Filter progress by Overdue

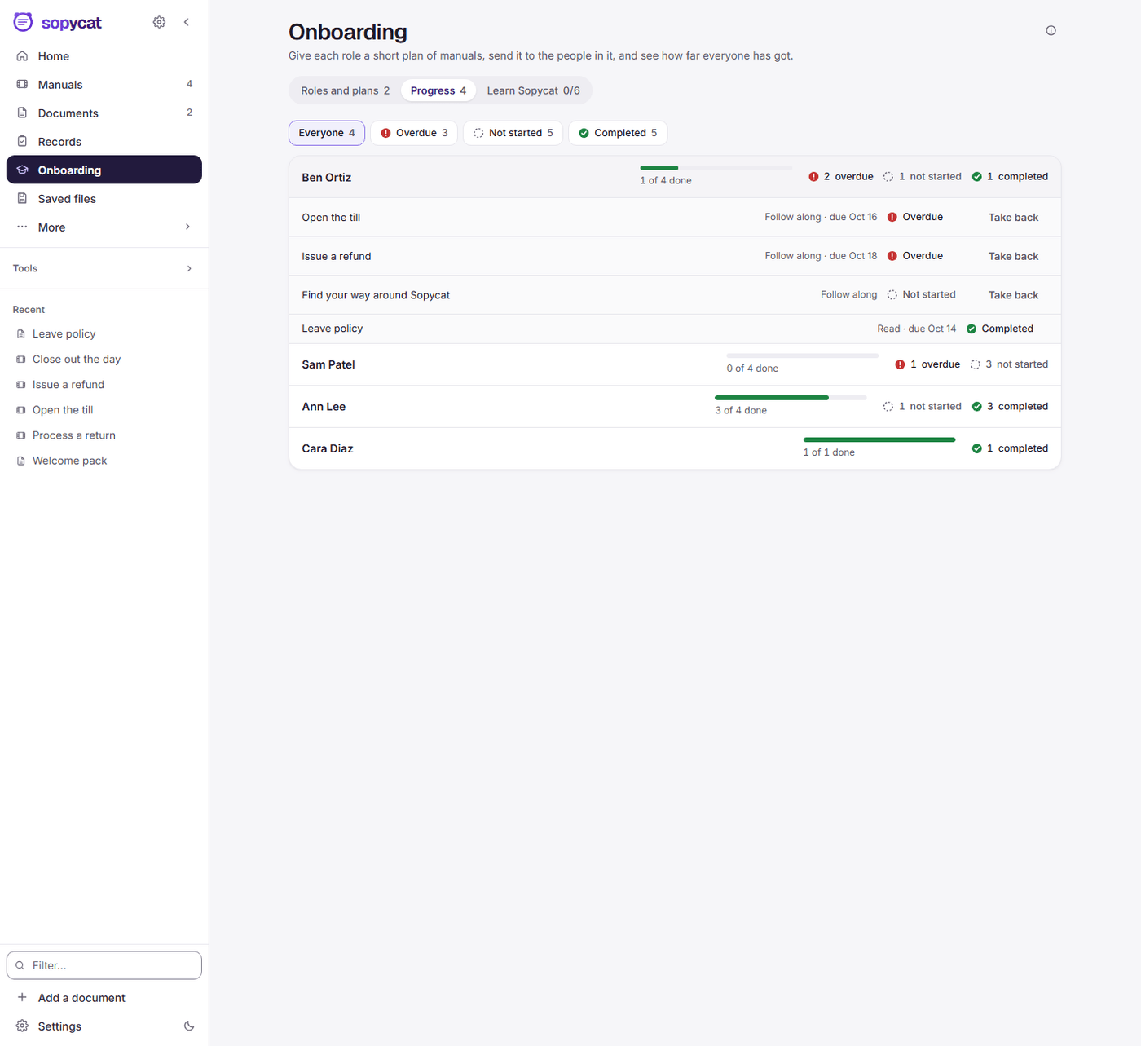coord(414,133)
